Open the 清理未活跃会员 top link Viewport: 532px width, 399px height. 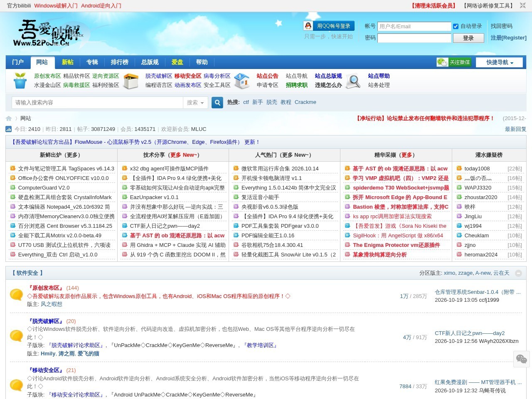tap(433, 6)
